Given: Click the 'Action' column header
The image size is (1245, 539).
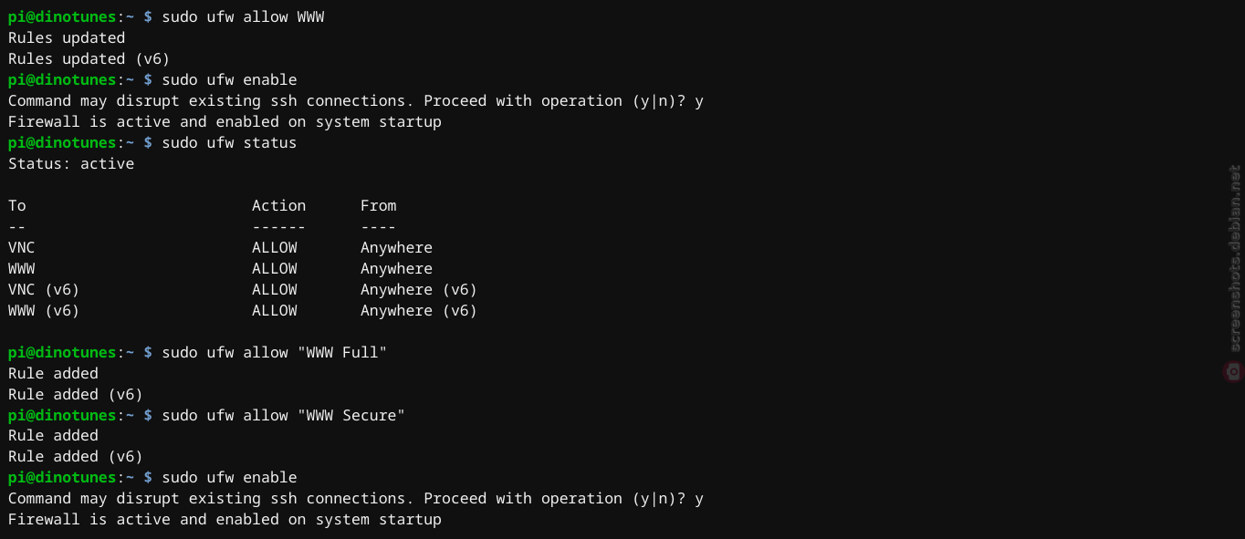Looking at the screenshot, I should (x=279, y=206).
